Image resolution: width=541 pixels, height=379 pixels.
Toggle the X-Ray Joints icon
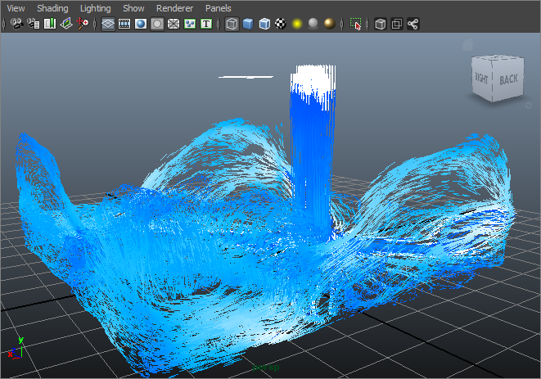coord(413,24)
